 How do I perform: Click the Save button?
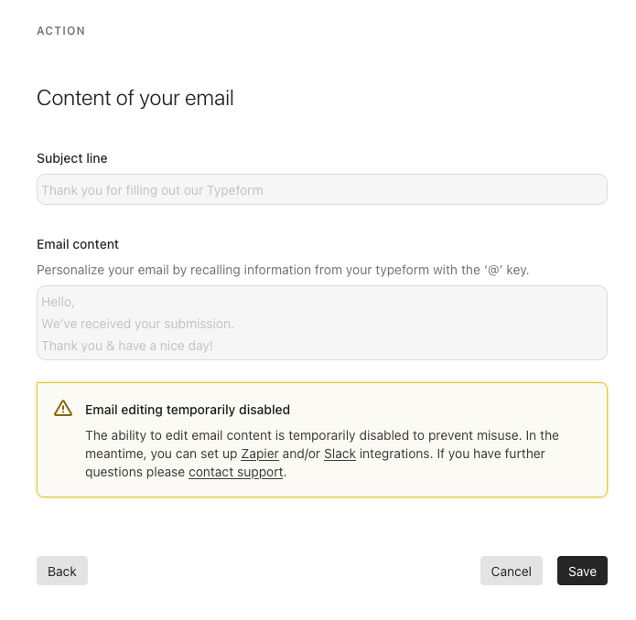582,571
